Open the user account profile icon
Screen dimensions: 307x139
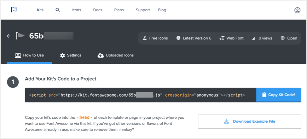pos(297,10)
